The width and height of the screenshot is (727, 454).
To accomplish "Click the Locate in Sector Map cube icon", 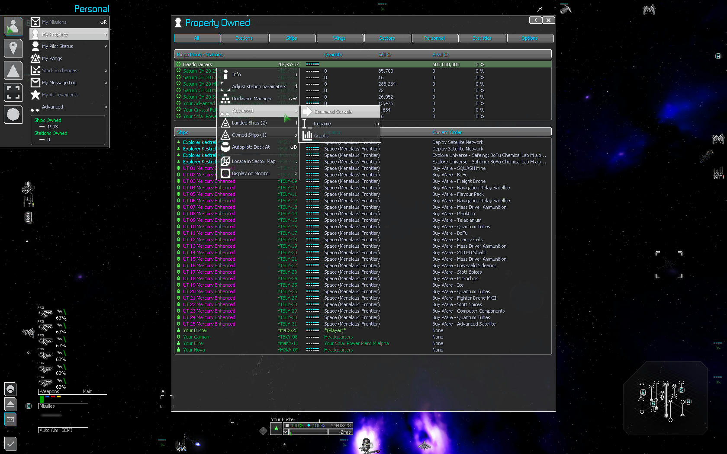I will click(x=225, y=161).
